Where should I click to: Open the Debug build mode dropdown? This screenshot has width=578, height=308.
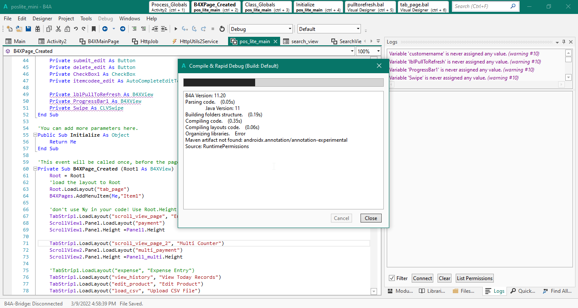click(x=290, y=29)
